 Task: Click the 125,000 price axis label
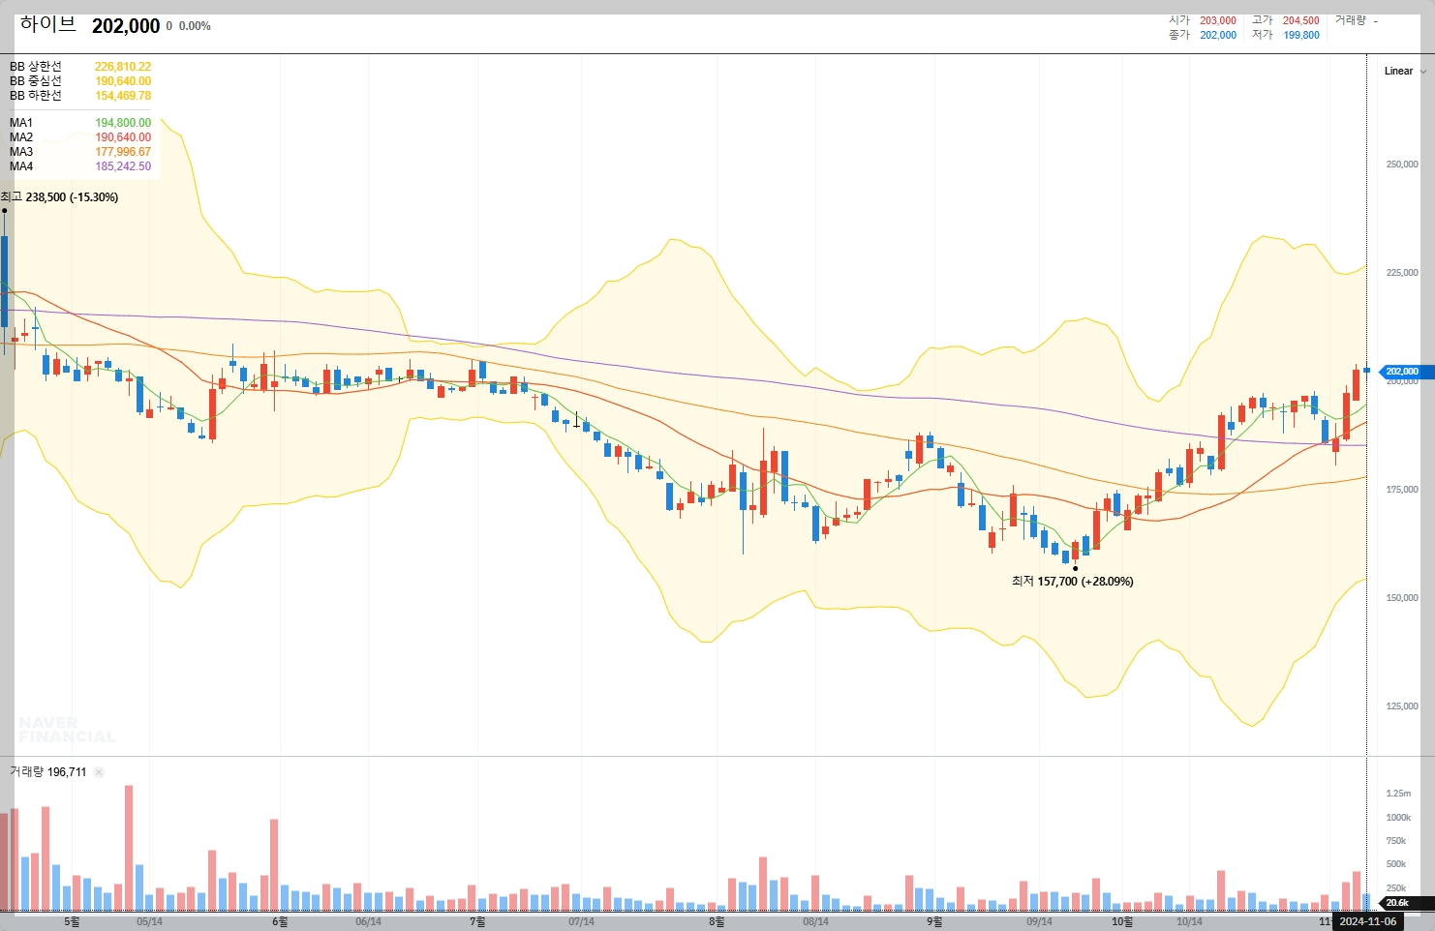pos(1402,706)
